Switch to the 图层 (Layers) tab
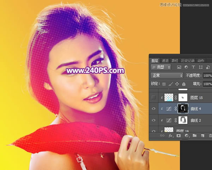 point(154,61)
